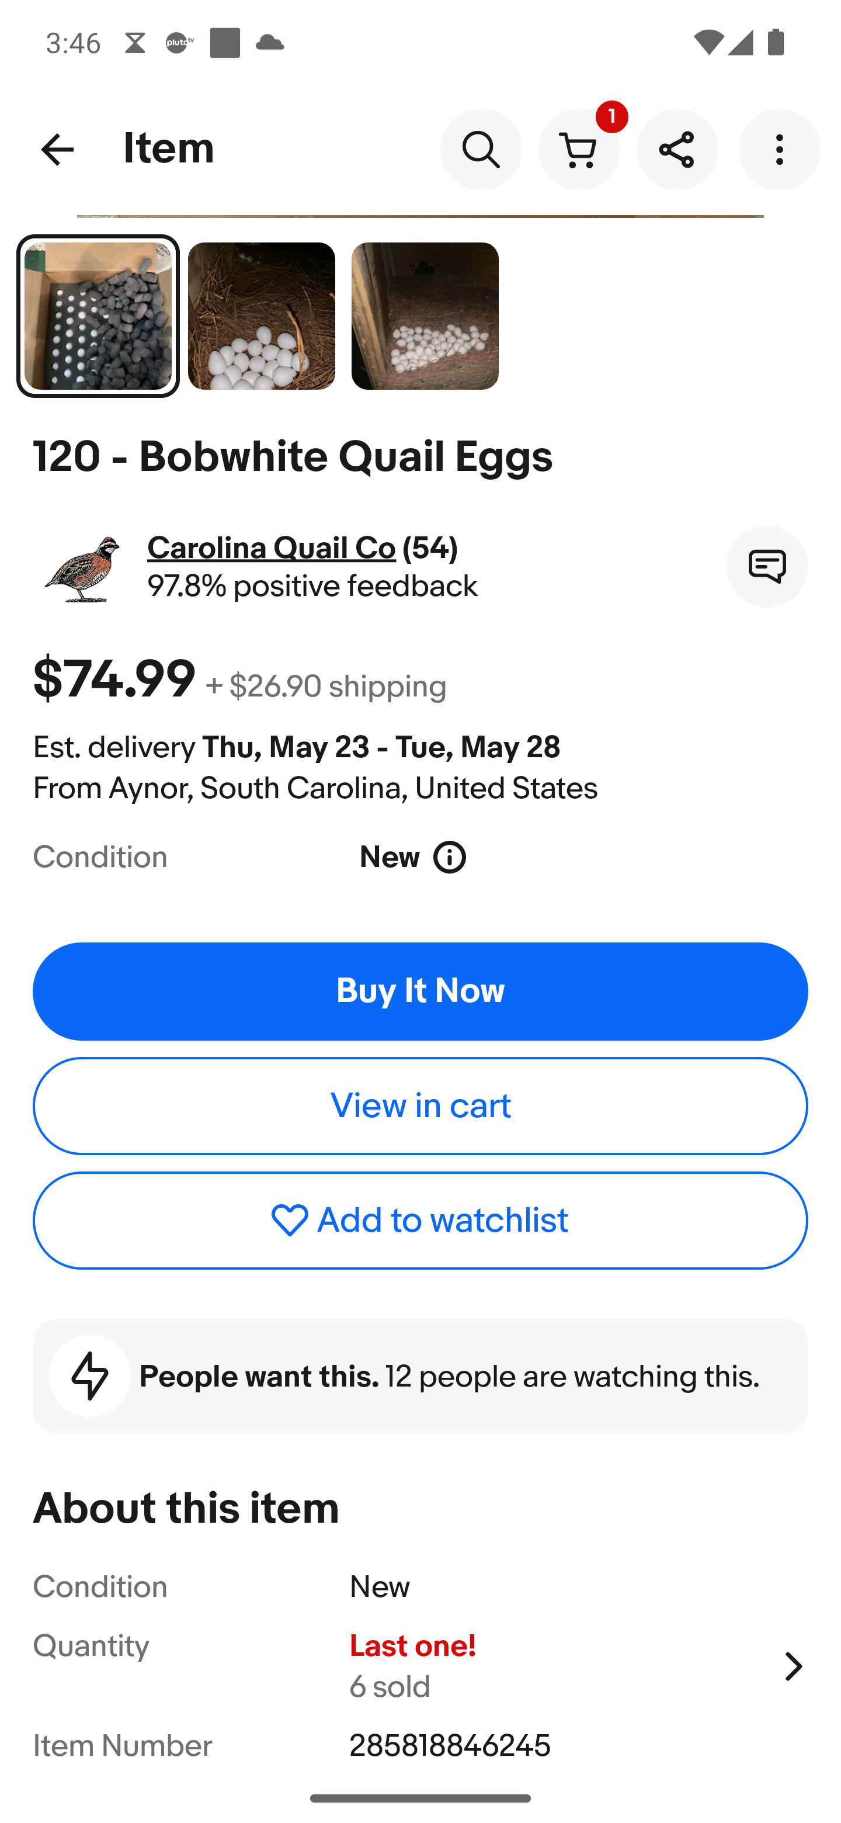Open the shopping cart icon
The width and height of the screenshot is (841, 1823).
[579, 150]
